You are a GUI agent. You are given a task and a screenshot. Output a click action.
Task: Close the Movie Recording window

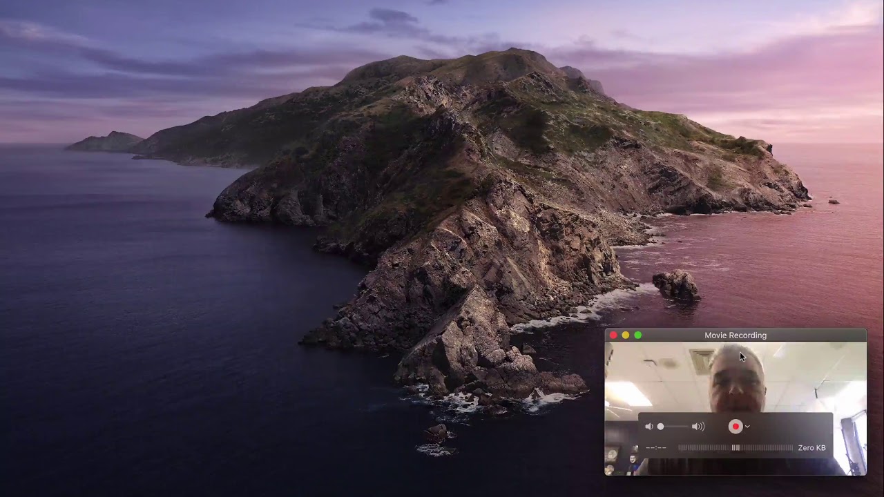point(613,335)
